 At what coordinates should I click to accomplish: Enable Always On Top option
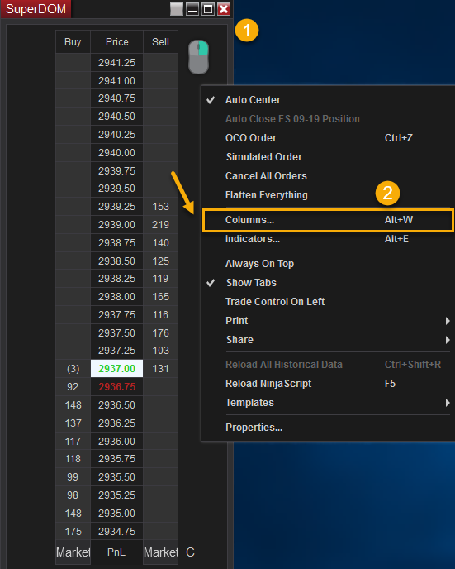tap(259, 264)
